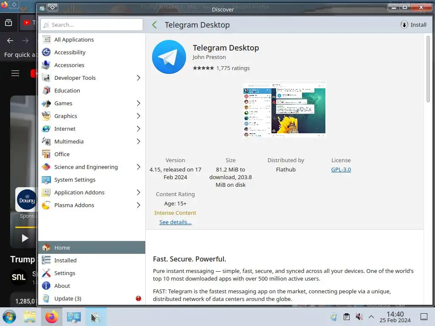Click the System Settings icon
The image size is (435, 326).
coord(46,180)
